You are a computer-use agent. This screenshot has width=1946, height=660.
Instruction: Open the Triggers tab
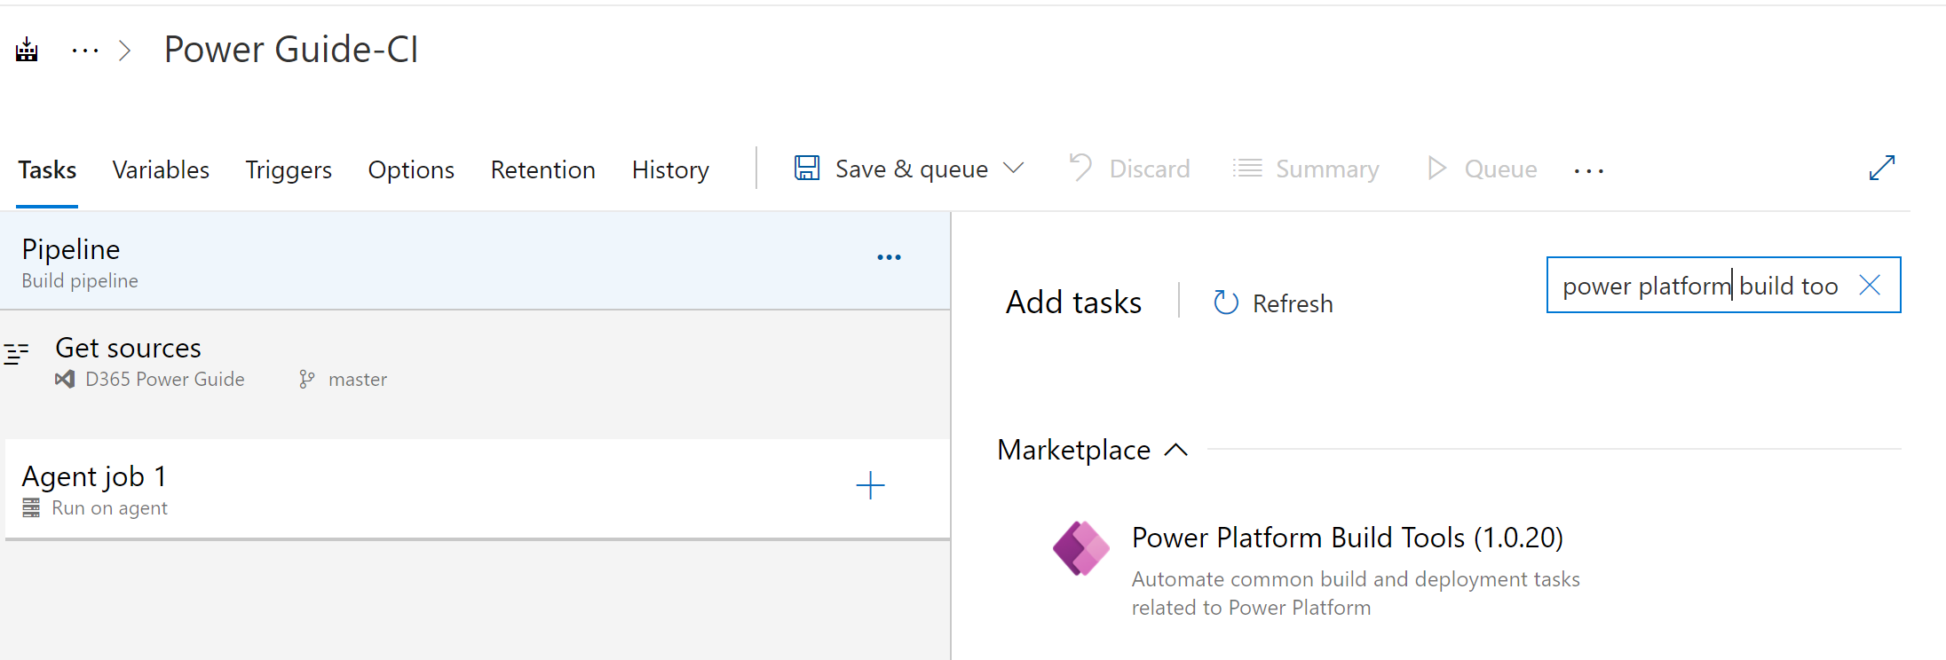(289, 169)
